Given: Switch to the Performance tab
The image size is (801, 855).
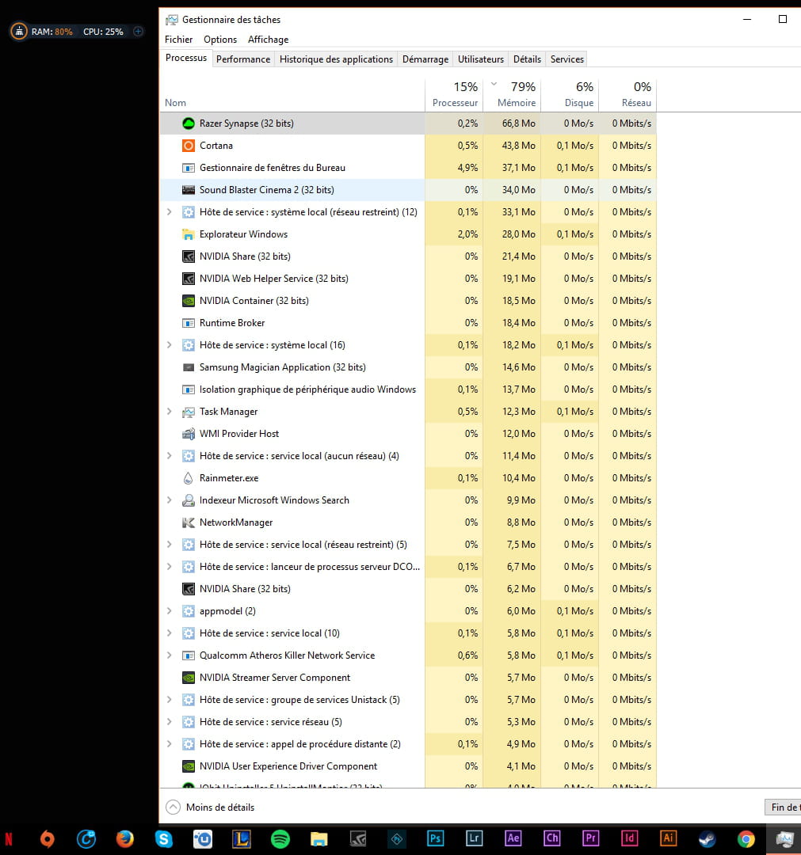Looking at the screenshot, I should click(242, 59).
